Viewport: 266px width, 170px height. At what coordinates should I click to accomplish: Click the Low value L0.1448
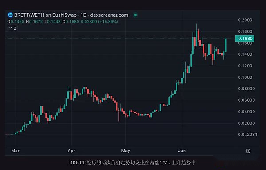pos(52,22)
